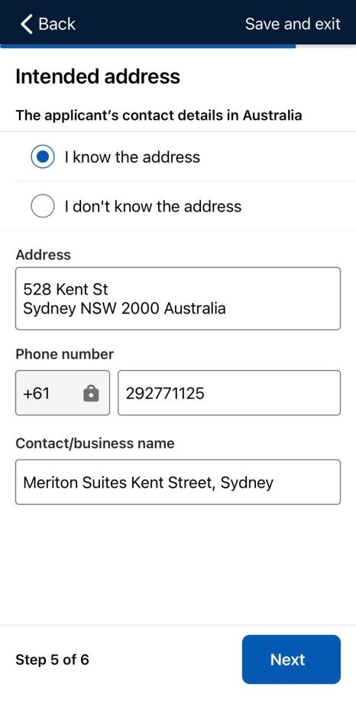
Task: Go to next step with Next button
Action: coord(291,659)
